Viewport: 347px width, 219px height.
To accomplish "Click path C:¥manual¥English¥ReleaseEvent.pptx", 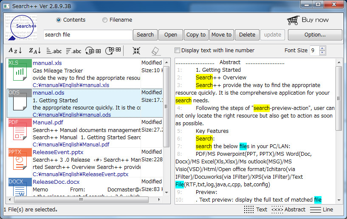I will [80, 174].
